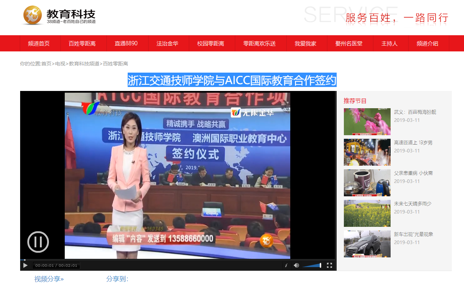Open 未来七天晴多雨少 title link
The image size is (464, 284).
point(413,204)
